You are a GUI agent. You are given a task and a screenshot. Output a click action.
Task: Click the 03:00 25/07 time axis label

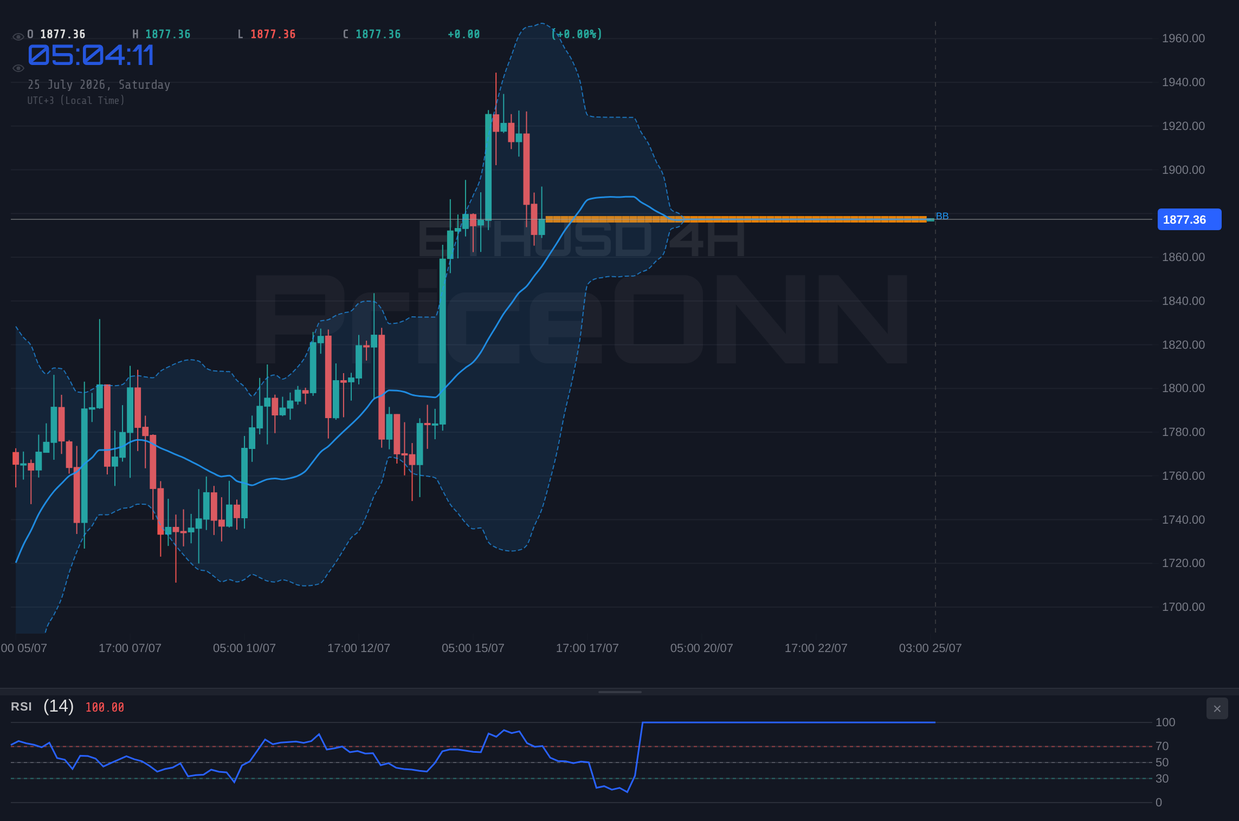coord(931,648)
